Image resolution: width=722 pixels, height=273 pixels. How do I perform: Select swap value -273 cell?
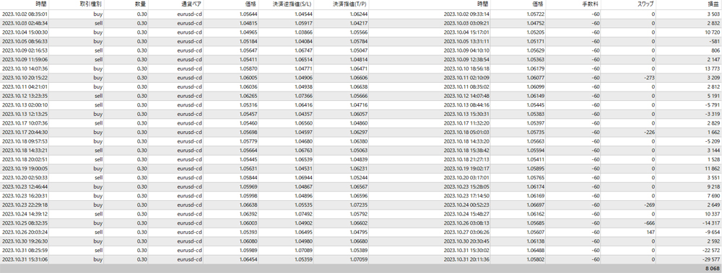(x=629, y=78)
